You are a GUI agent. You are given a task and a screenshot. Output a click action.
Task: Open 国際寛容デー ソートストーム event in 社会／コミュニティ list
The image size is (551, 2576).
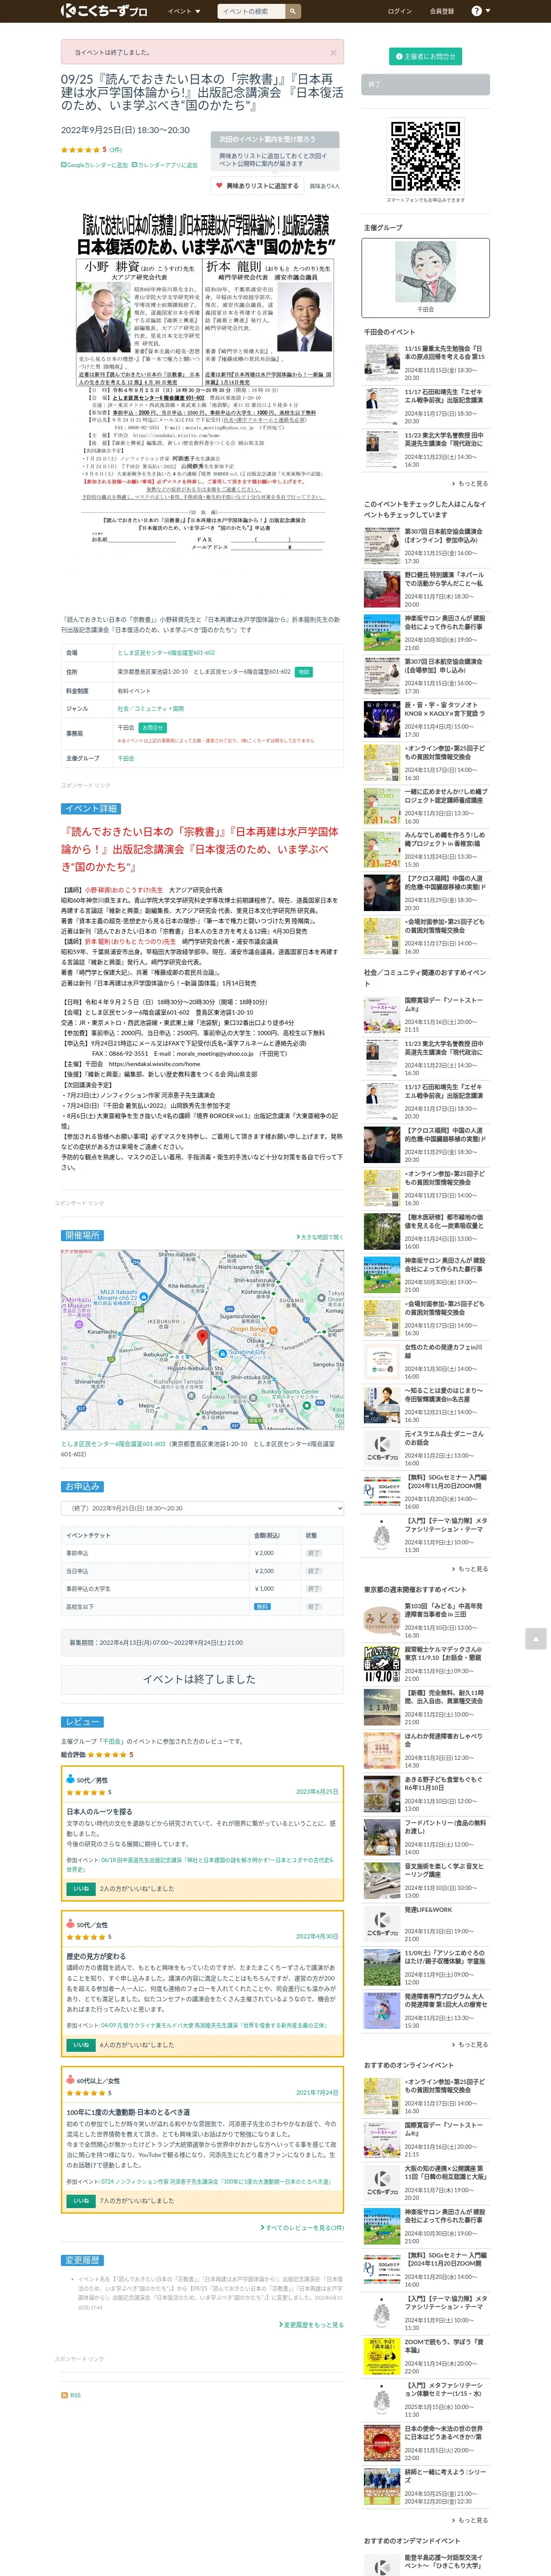tap(443, 1005)
